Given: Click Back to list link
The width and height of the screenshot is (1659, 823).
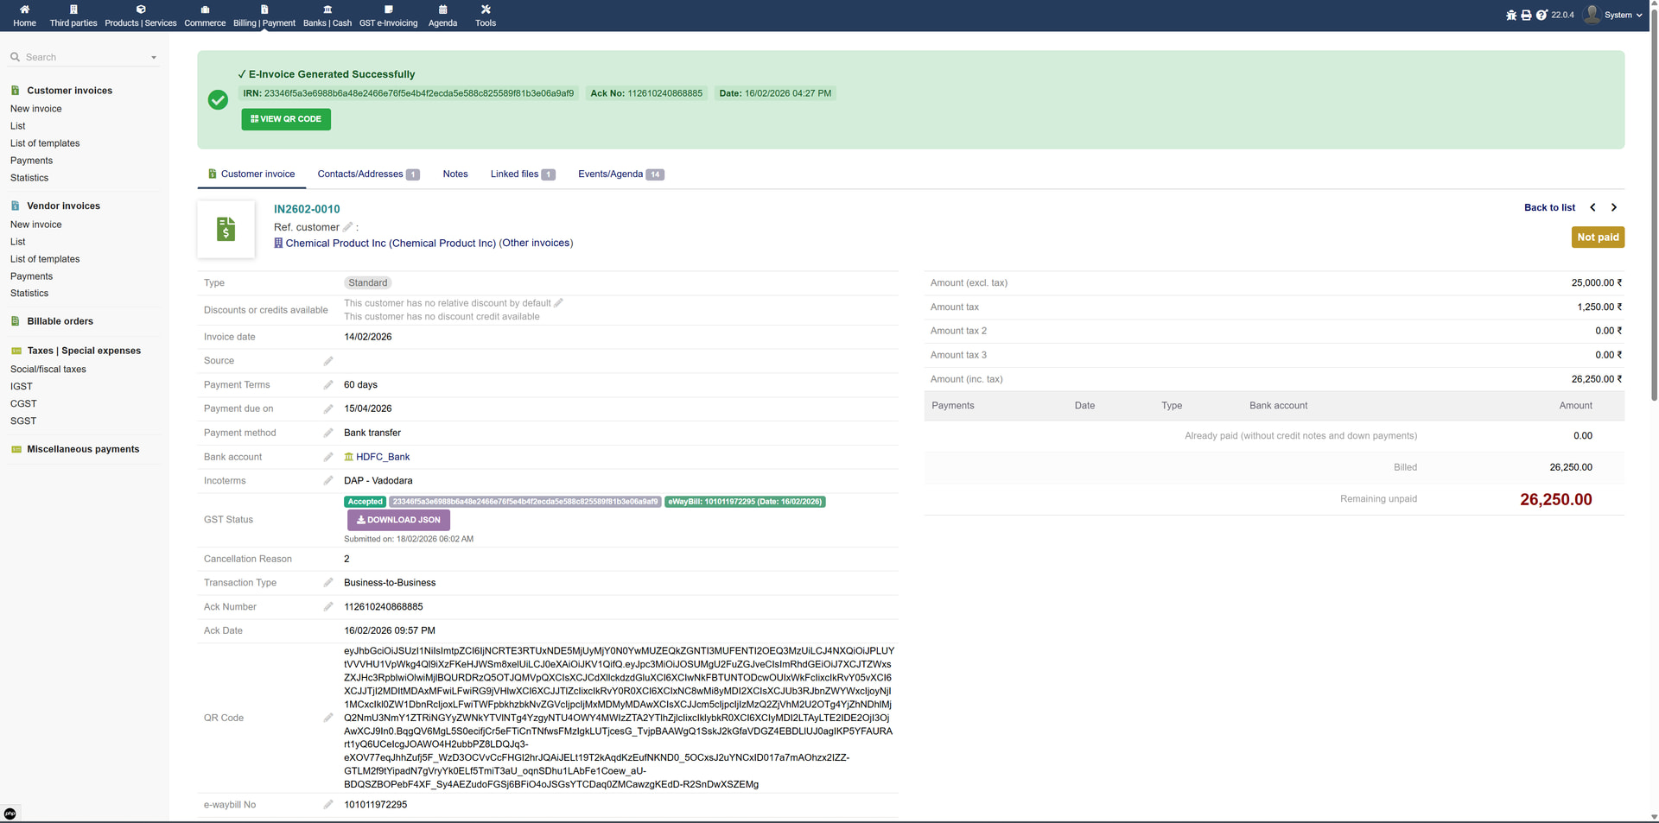Looking at the screenshot, I should click(x=1548, y=208).
